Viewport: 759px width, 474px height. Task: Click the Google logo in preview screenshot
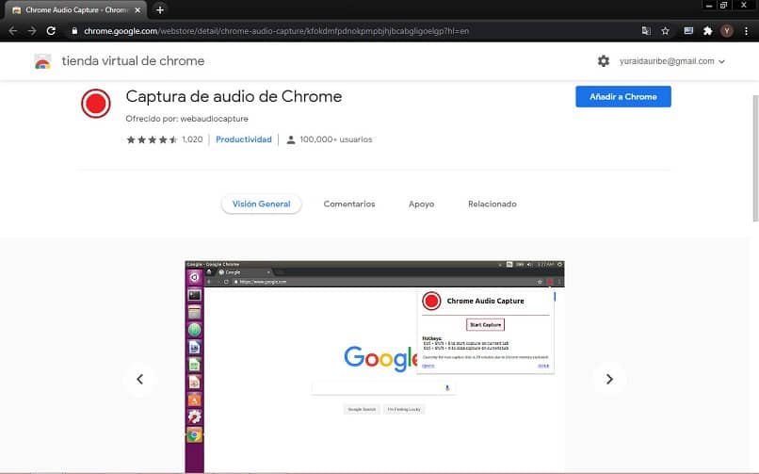pyautogui.click(x=380, y=358)
